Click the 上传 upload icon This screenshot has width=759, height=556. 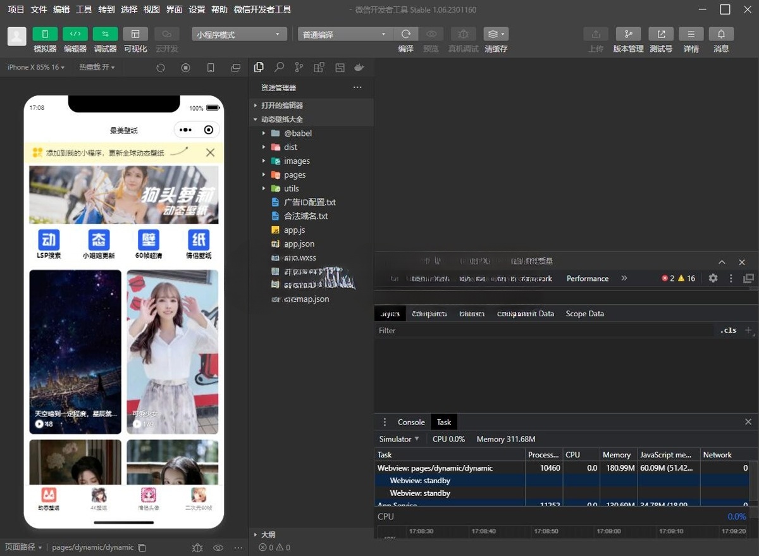(596, 34)
